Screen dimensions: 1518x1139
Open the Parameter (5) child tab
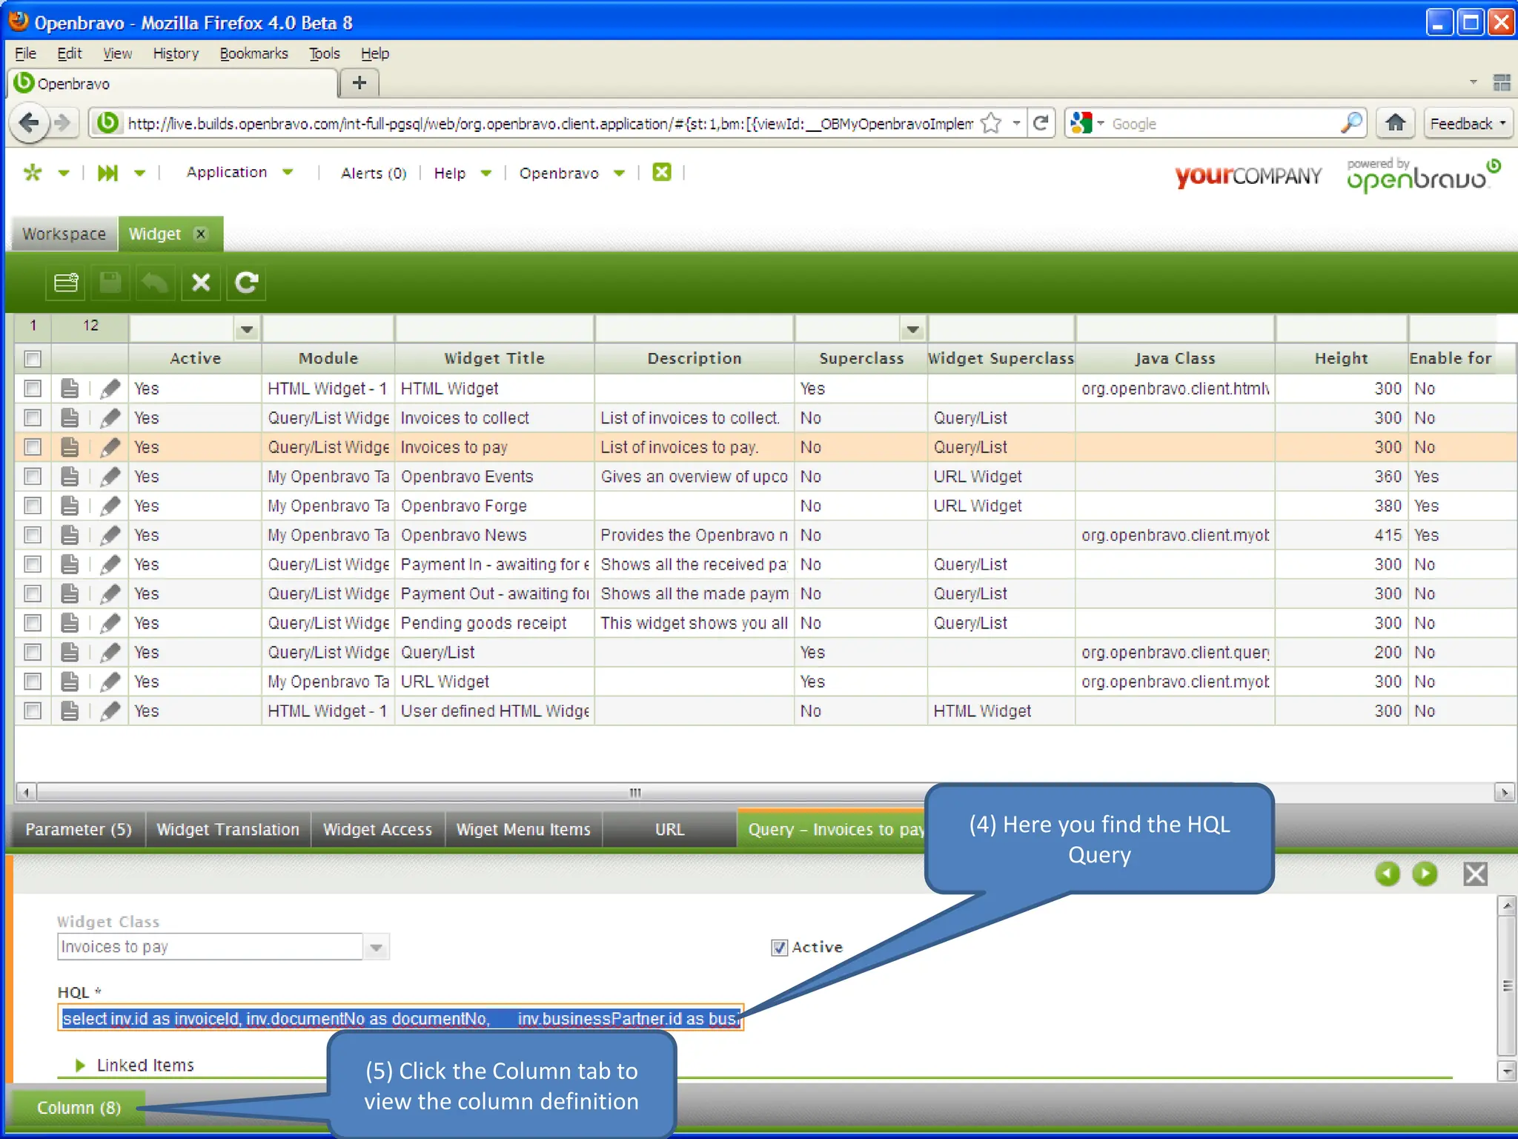78,829
